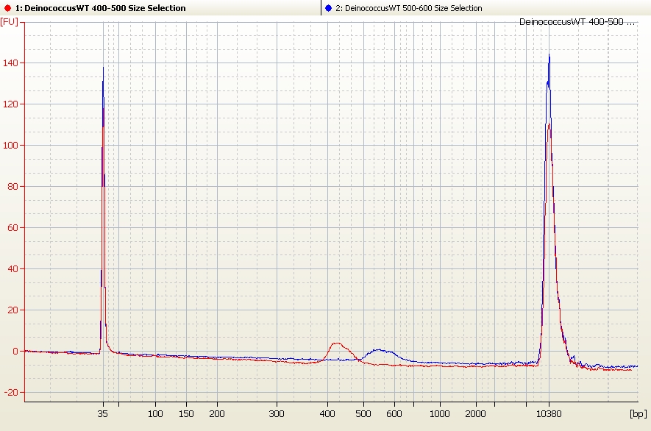Click the 1000 tick label on the x-axis
This screenshot has height=431, width=651.
(x=440, y=414)
